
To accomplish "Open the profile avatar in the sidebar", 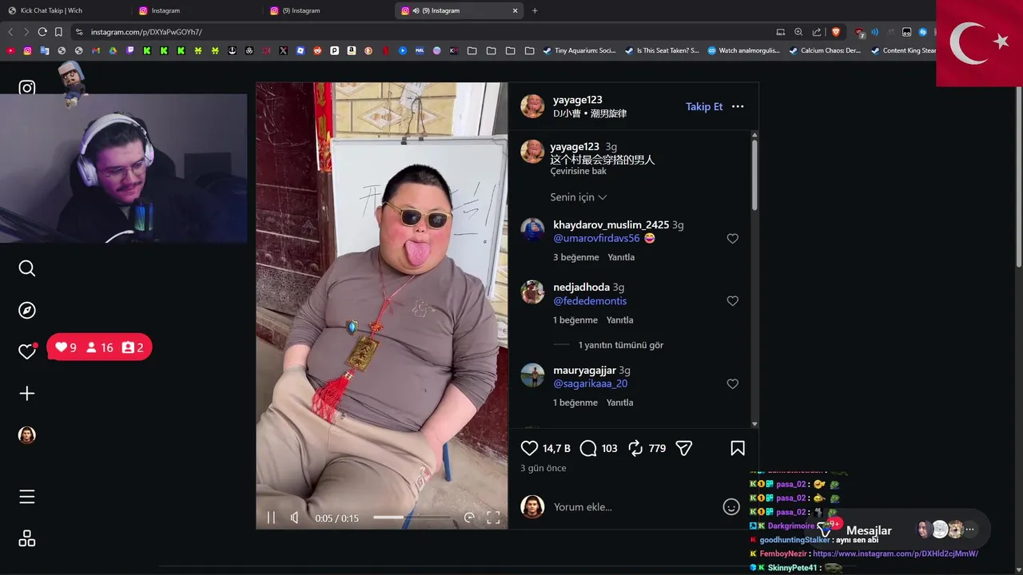I will [x=27, y=435].
